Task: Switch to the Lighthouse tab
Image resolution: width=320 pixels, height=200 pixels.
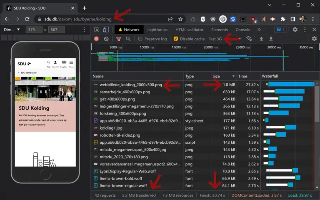Action: (157, 30)
